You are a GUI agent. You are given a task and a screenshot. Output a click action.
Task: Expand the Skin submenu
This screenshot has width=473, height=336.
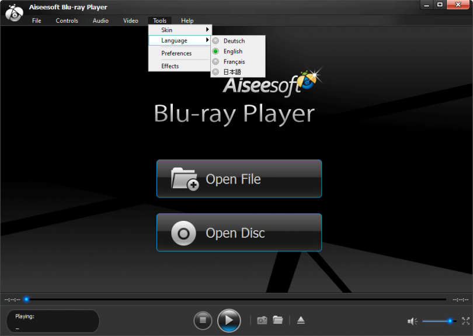[180, 30]
